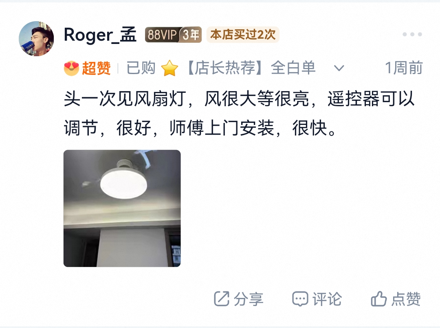Tap the thumbs-up like icon
This screenshot has width=440, height=328.
tap(379, 299)
